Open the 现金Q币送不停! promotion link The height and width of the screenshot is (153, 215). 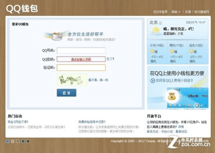point(18,122)
